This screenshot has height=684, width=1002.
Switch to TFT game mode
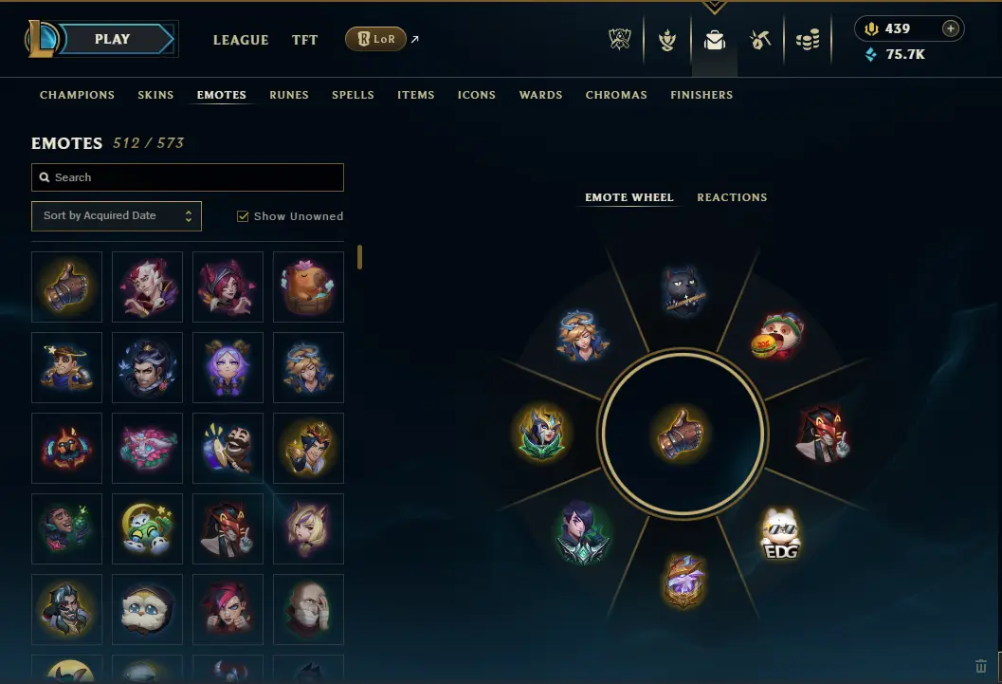[305, 40]
